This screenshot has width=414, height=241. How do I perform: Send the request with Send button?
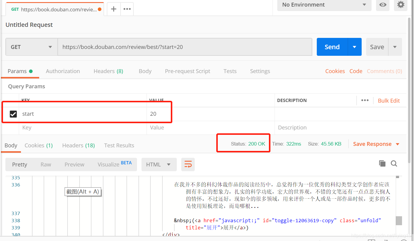332,47
